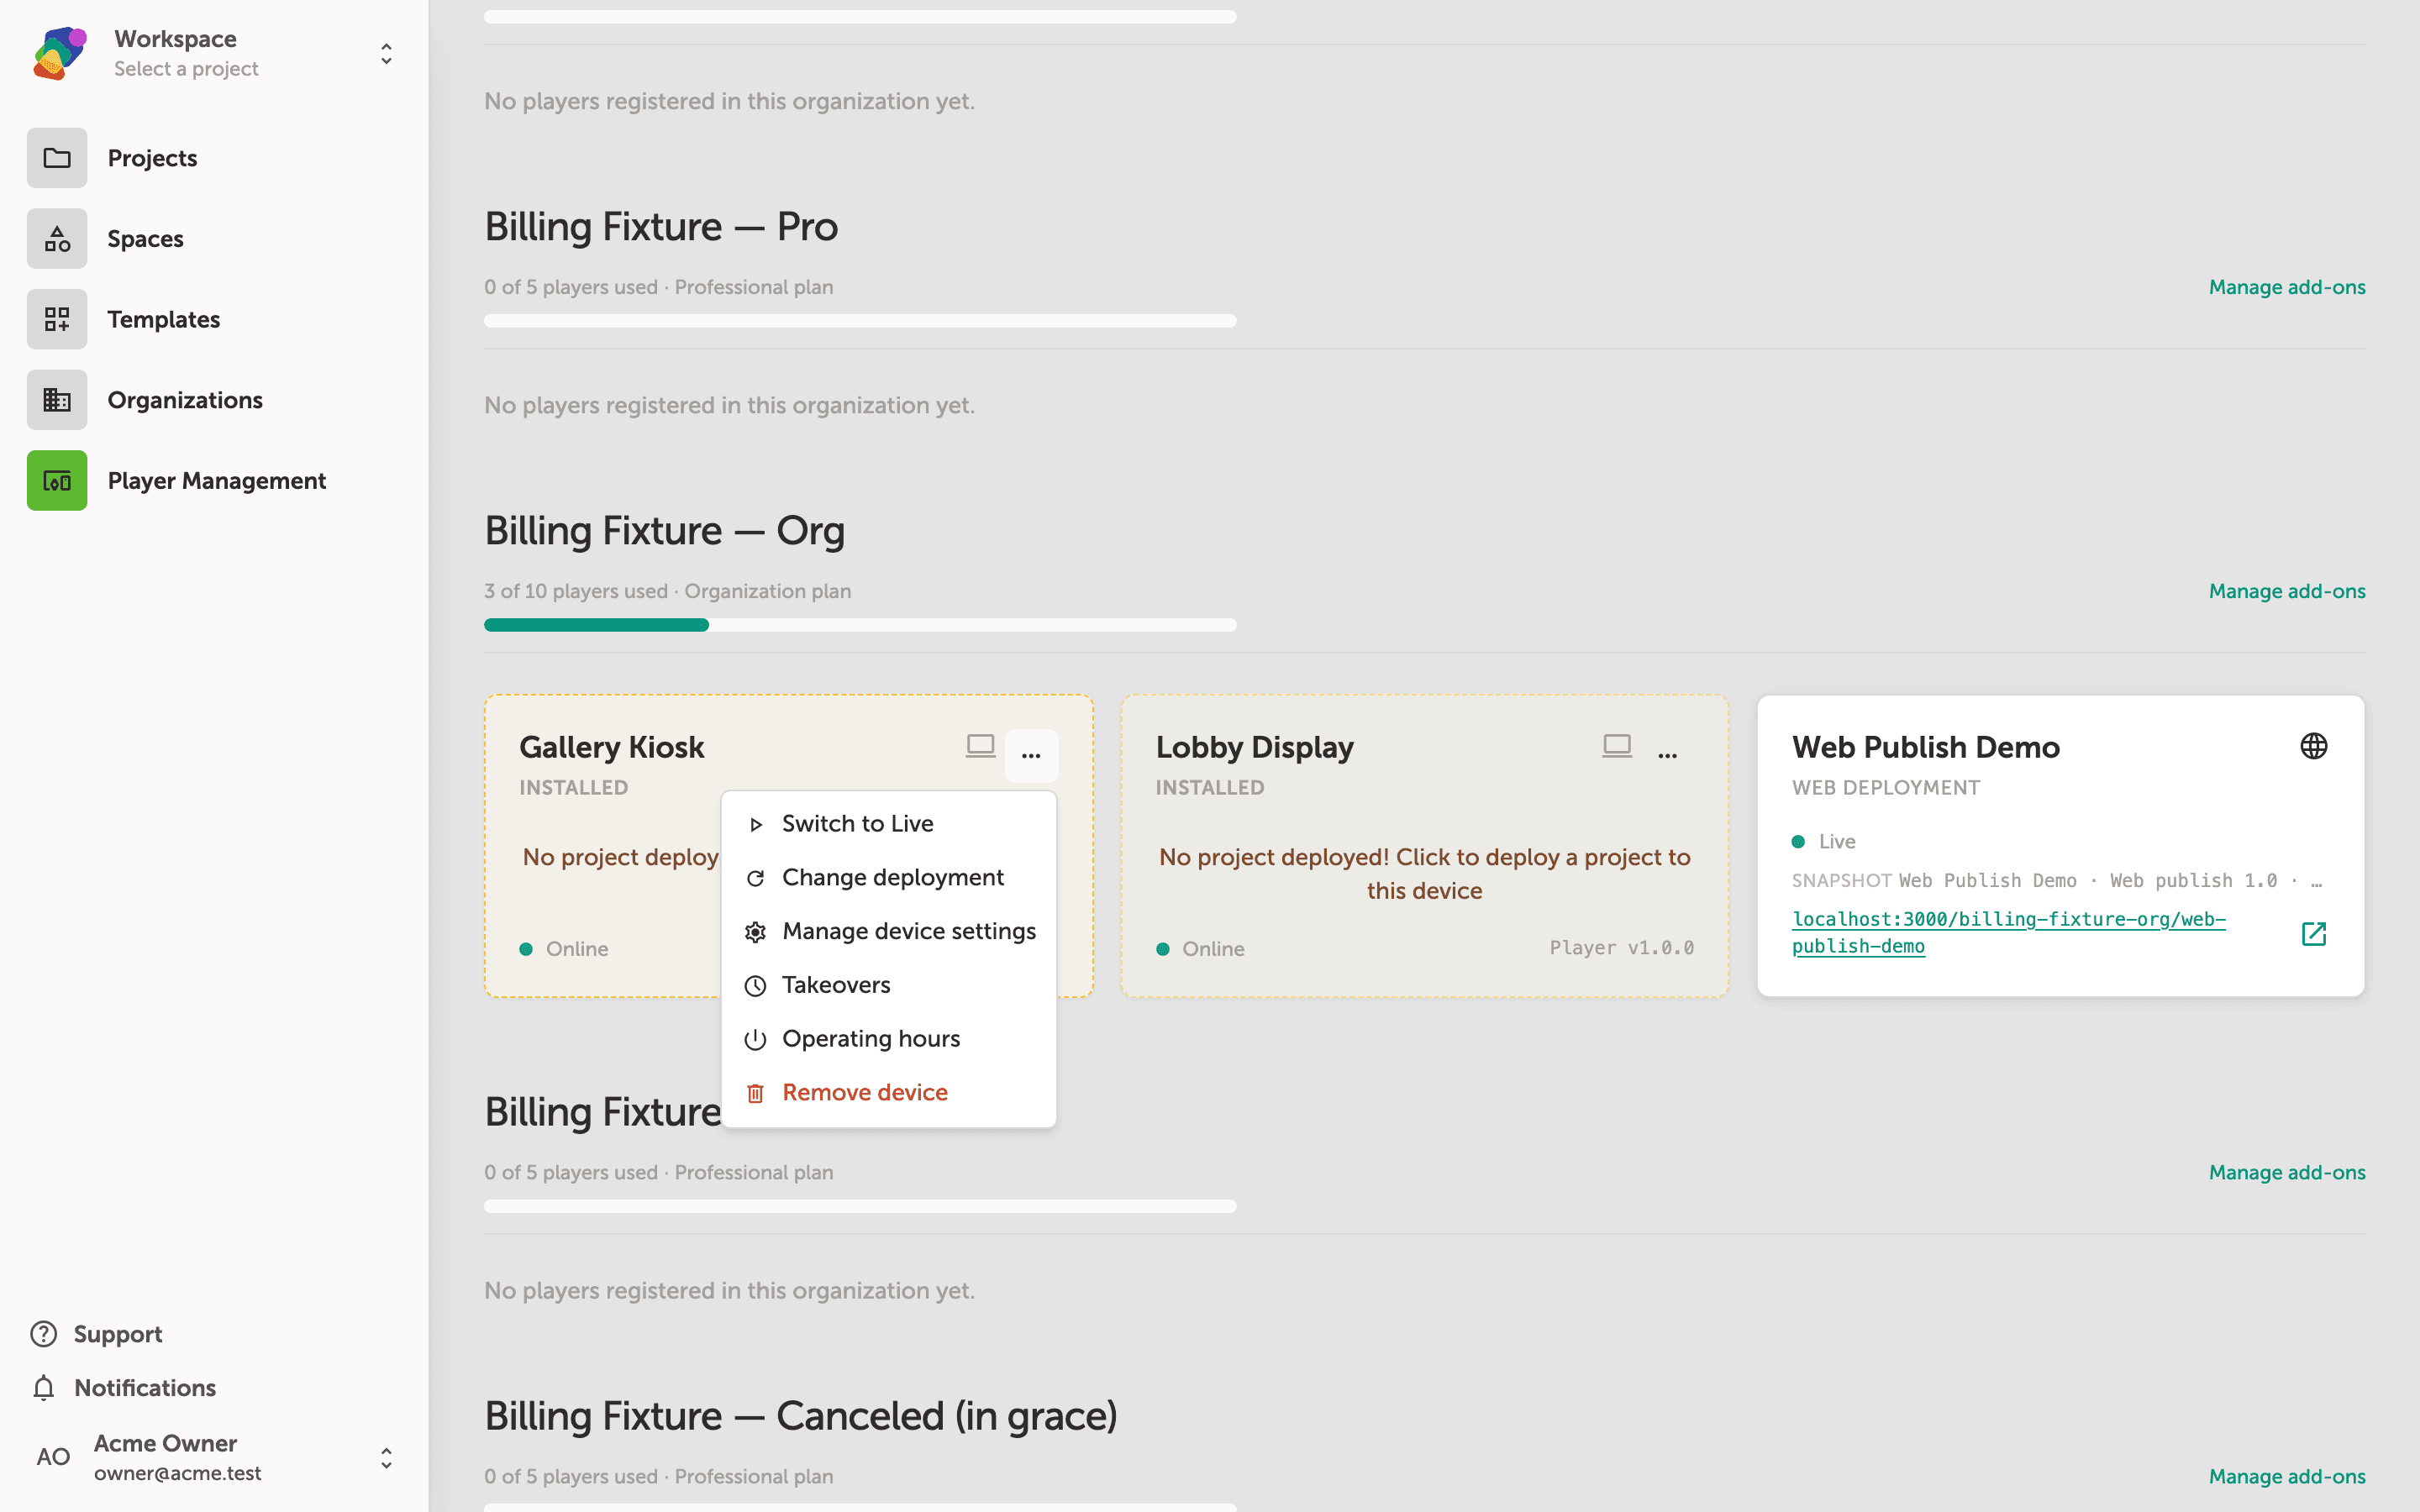Close the Gallery Kiosk more options menu
2420x1512 pixels.
point(1031,755)
